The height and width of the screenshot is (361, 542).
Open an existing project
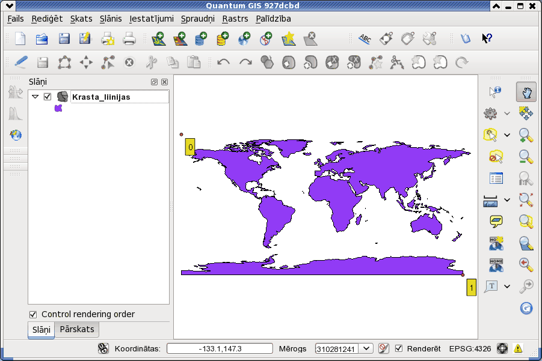42,38
